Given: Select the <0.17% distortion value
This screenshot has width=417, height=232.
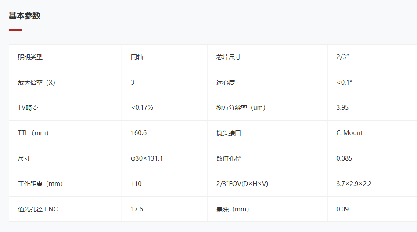Looking at the screenshot, I should point(142,107).
